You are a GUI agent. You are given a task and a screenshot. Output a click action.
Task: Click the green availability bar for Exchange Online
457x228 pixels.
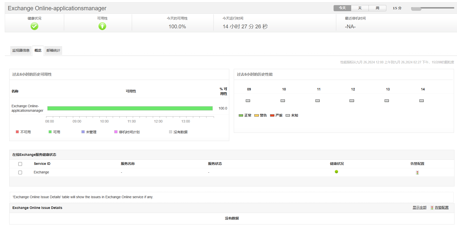pyautogui.click(x=130, y=108)
